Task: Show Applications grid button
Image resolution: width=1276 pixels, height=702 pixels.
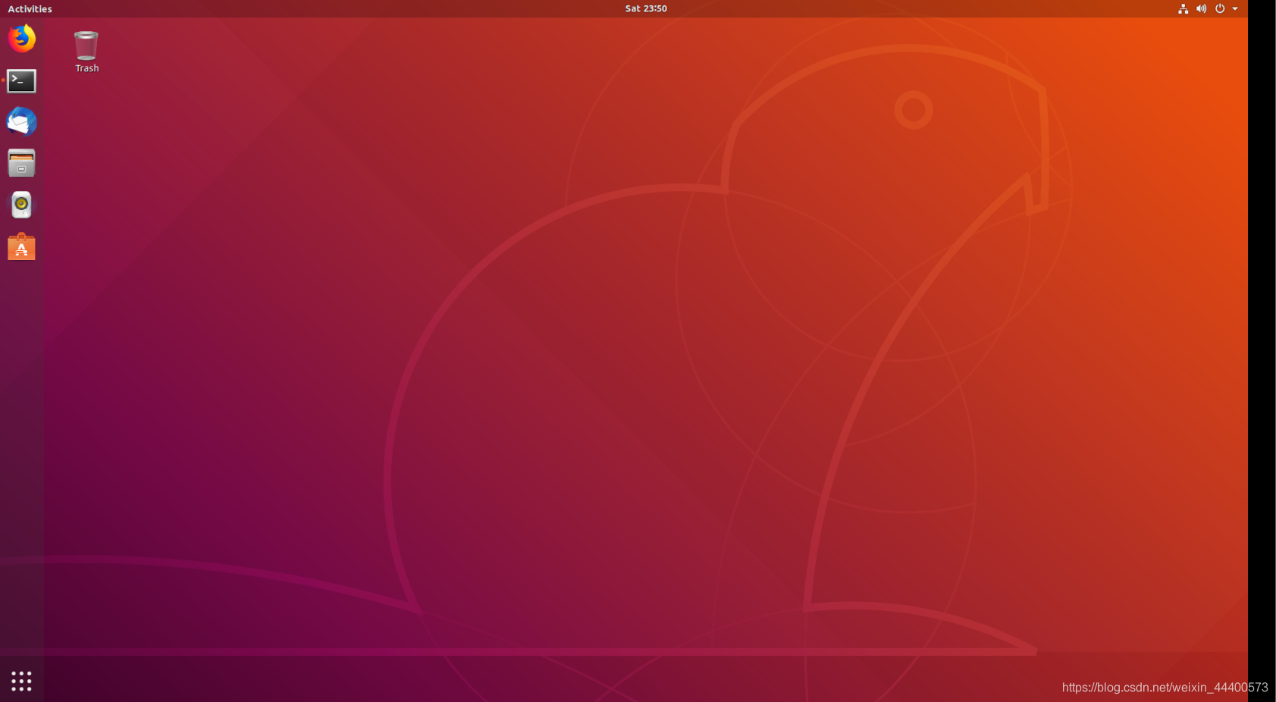Action: (21, 681)
